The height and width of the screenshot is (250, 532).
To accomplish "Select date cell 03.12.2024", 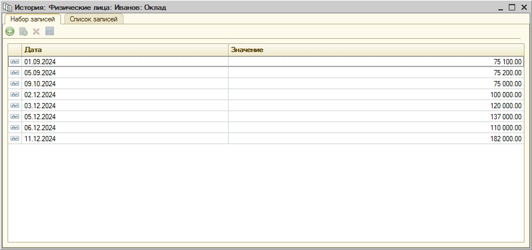I will tap(125, 105).
